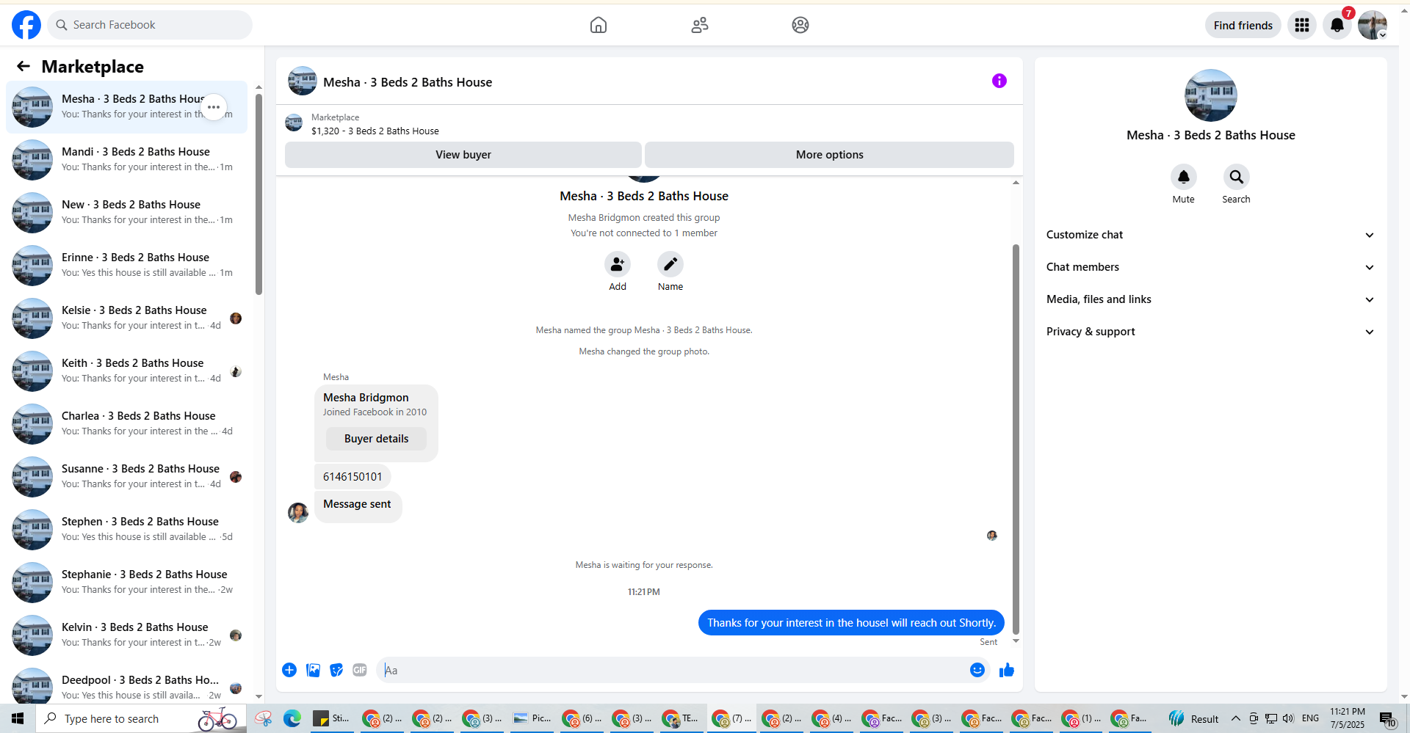The height and width of the screenshot is (733, 1410).
Task: Mute the chat with bell icon
Action: pyautogui.click(x=1184, y=177)
